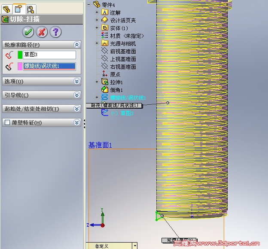Click the path selection icon beside 螺旋线/涡状线1
The width and height of the screenshot is (268, 249).
9,67
